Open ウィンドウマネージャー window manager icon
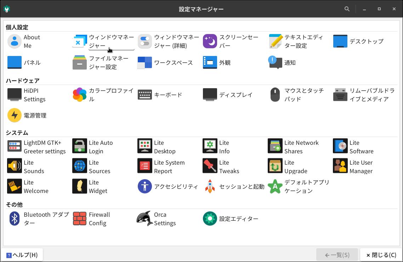This screenshot has width=403, height=262. (80, 41)
